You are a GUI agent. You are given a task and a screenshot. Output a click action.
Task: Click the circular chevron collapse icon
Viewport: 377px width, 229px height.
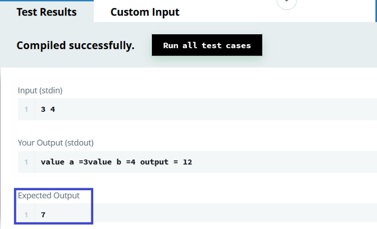point(287,3)
